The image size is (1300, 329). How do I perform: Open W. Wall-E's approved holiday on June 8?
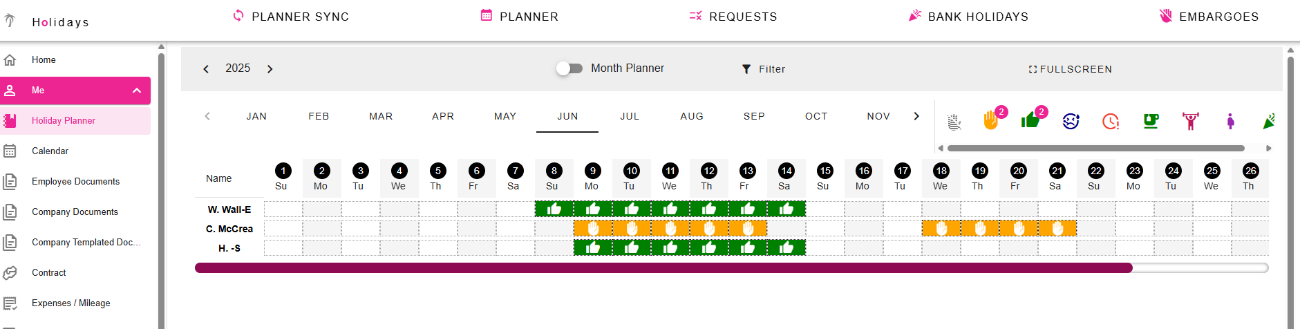[554, 209]
